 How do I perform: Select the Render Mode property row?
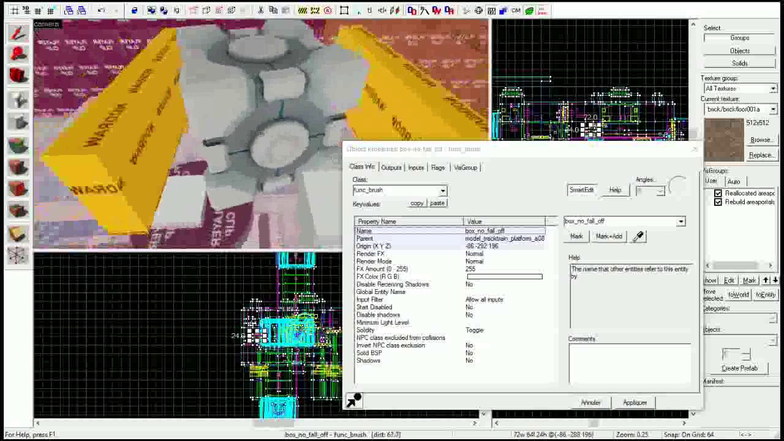[450, 262]
